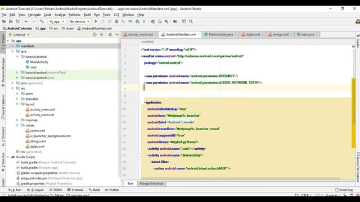Expand tutorial.android (androidTest) package

17,72
